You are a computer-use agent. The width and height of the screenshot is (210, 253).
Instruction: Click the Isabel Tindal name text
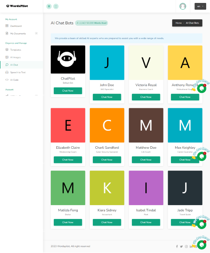click(x=146, y=210)
